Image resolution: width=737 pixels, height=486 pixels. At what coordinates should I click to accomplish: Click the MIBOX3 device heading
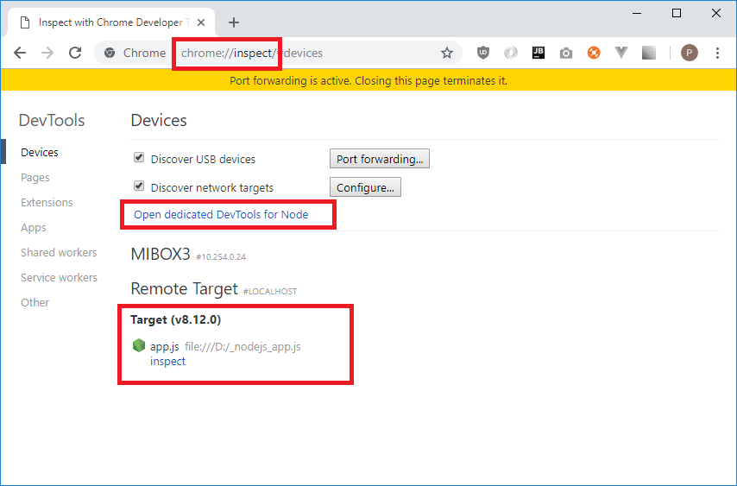coord(161,254)
